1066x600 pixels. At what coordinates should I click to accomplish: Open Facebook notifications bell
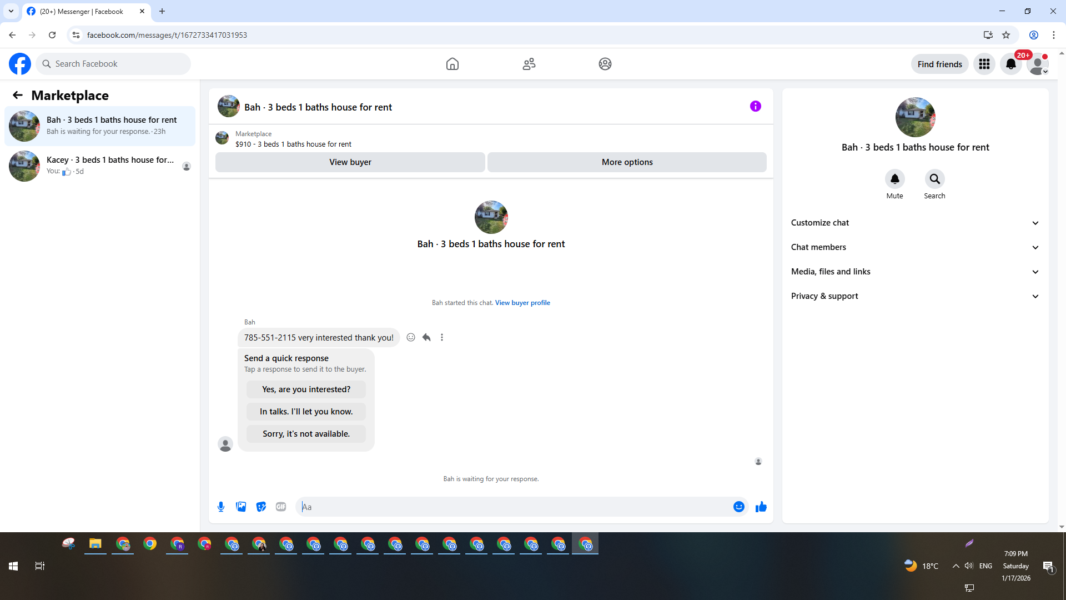pyautogui.click(x=1011, y=64)
